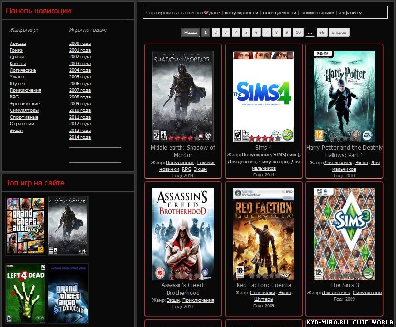This screenshot has height=327, width=396.
Task: Open Спортивные genre link
Action: 24,117
